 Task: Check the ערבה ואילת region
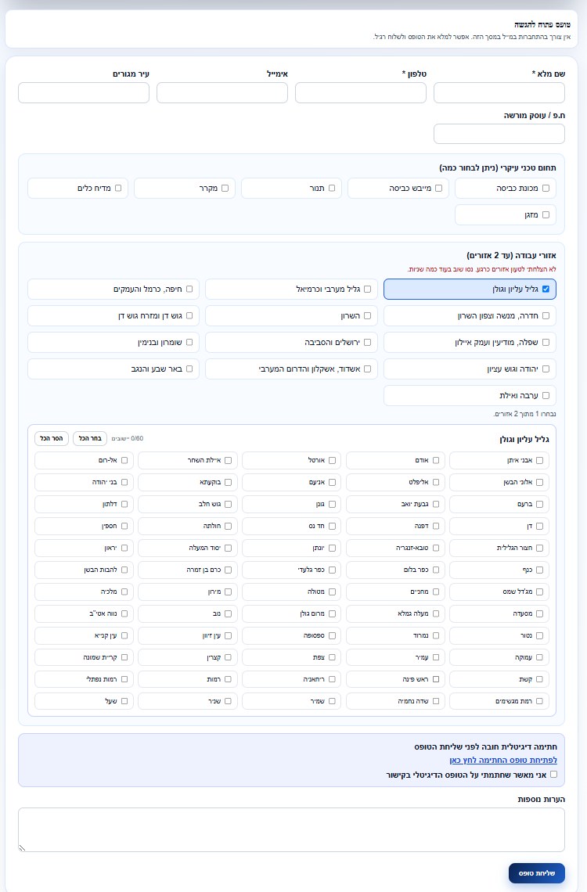546,396
